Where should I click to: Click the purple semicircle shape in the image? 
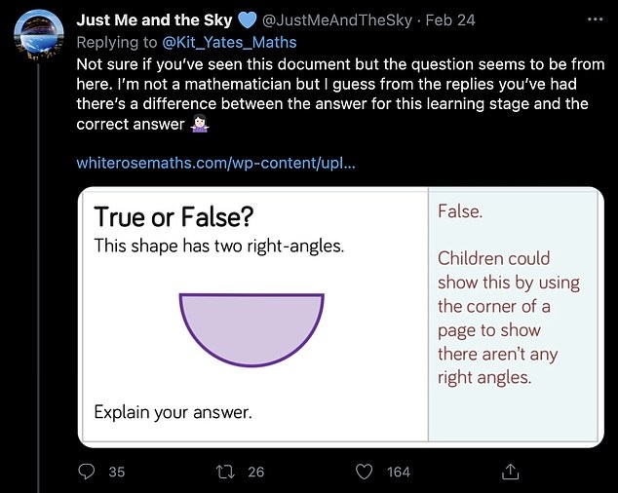click(x=251, y=326)
